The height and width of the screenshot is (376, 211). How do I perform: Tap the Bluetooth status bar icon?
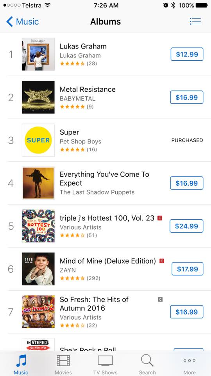(173, 5)
